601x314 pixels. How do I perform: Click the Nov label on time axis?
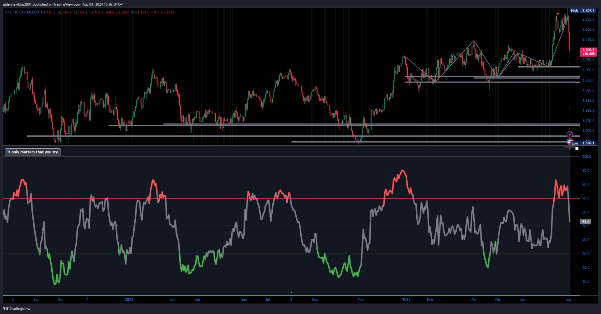[361, 300]
